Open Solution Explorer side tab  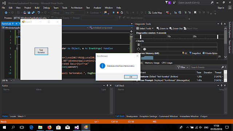(x=230, y=30)
